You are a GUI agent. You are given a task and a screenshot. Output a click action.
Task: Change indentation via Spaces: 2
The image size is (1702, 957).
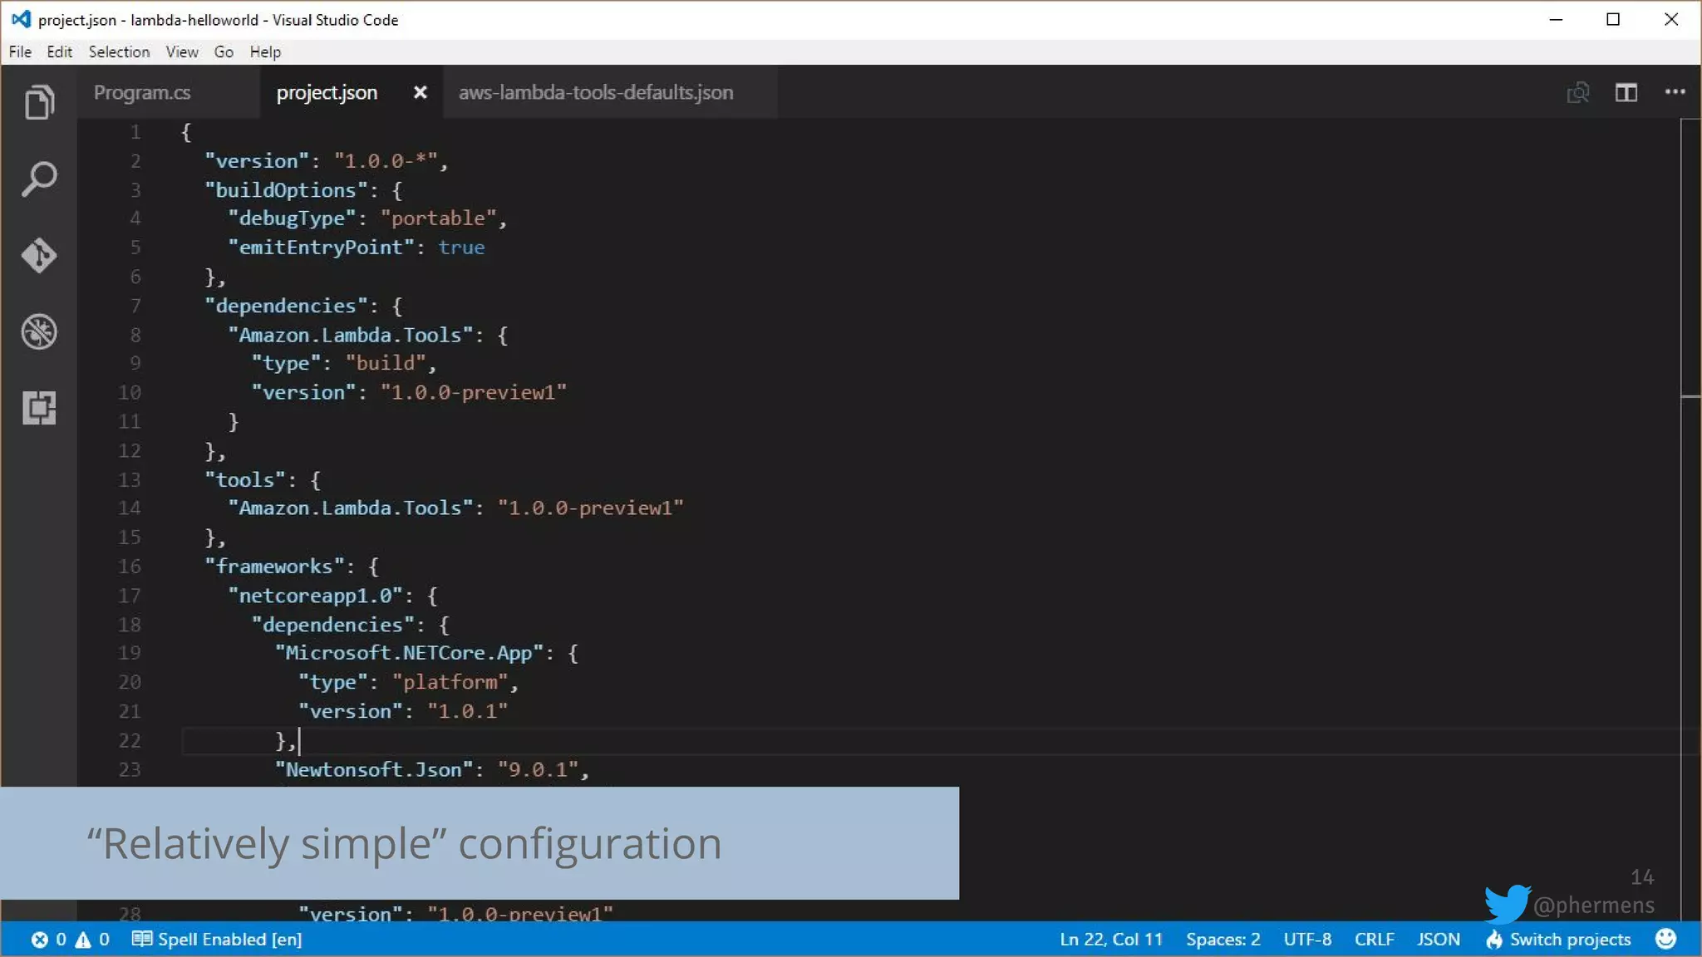1222,940
